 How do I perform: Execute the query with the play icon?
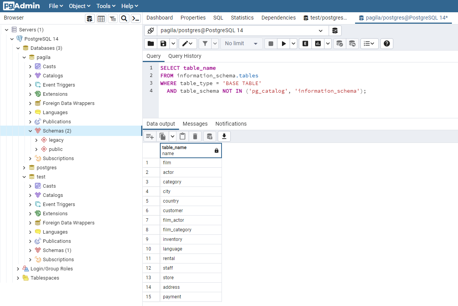point(283,43)
